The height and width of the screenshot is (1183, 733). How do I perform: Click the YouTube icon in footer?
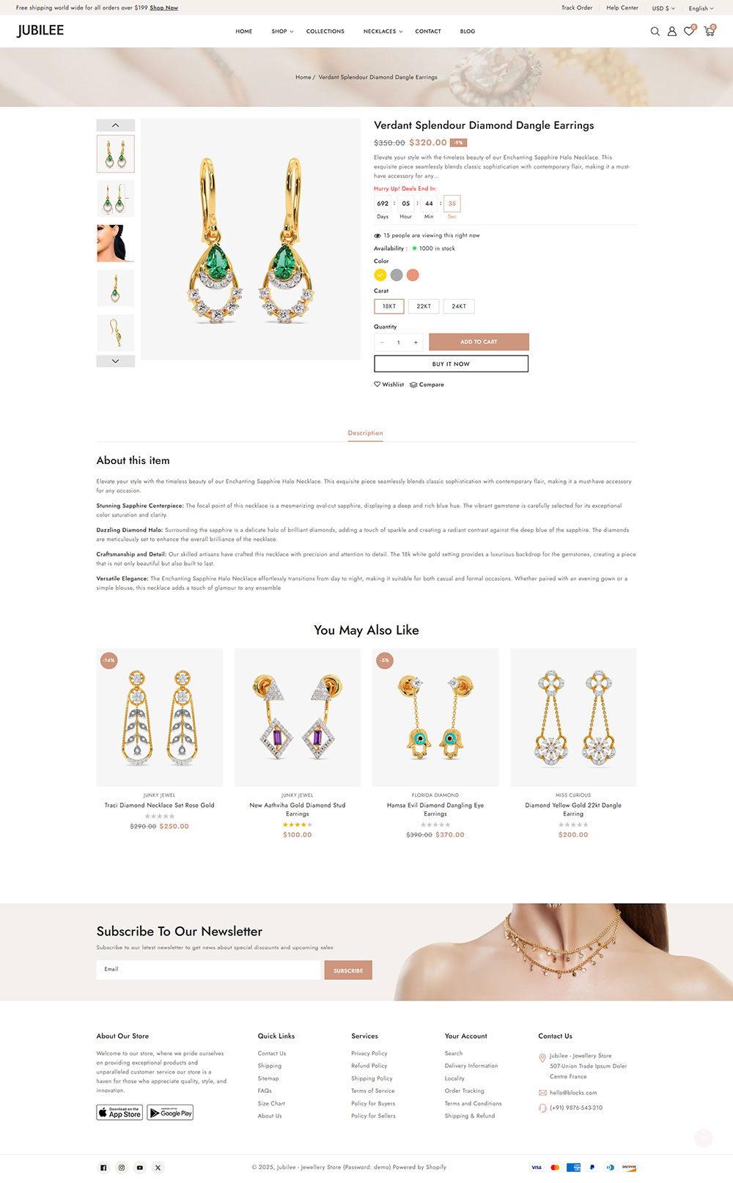(x=139, y=1168)
